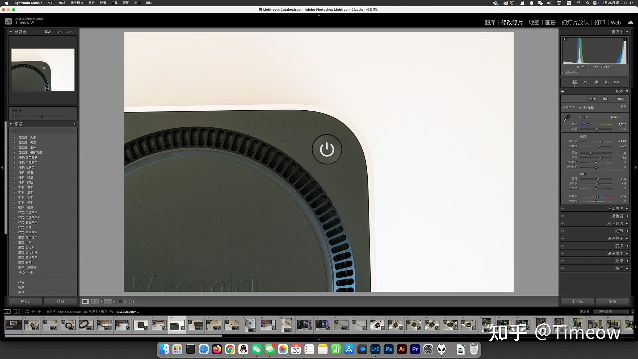Select the Crop & Straighten tool
Screen dimensions: 638x359
585,82
